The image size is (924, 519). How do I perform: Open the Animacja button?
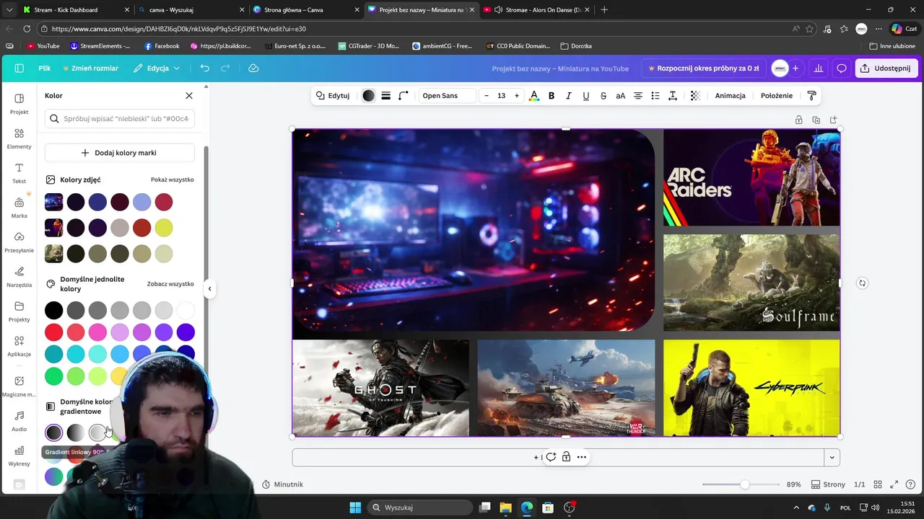coord(730,96)
